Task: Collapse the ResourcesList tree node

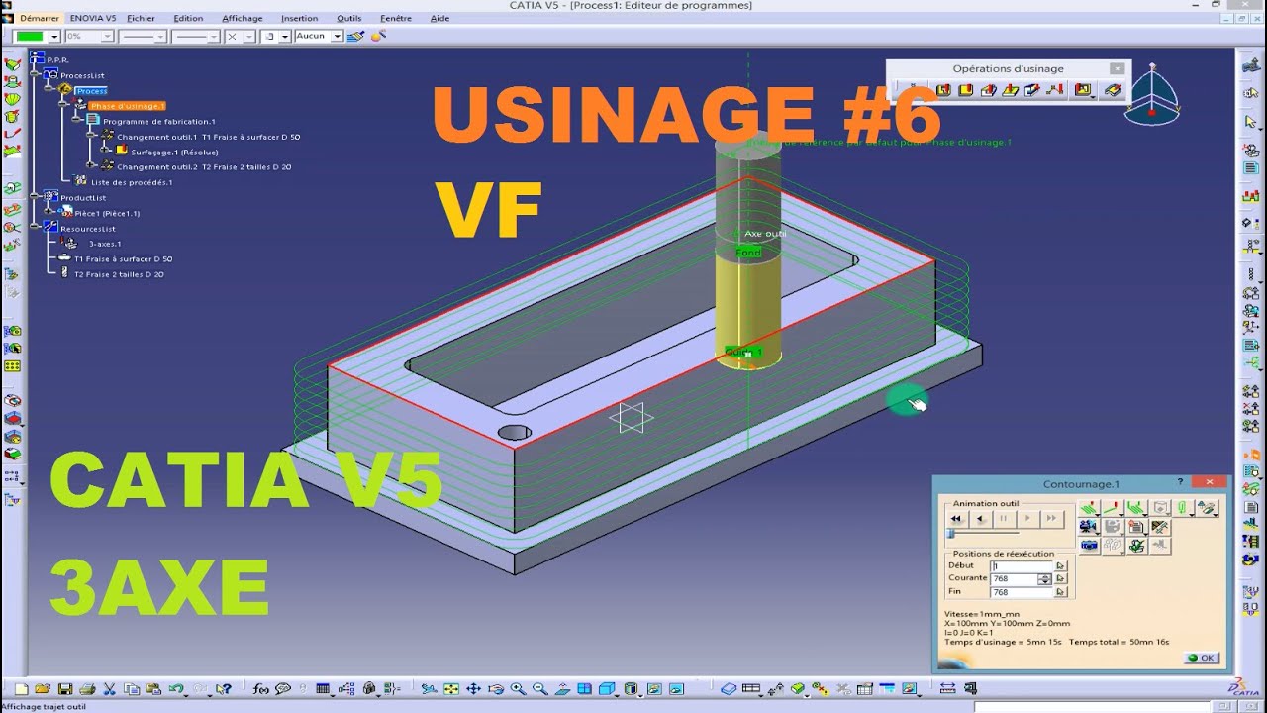Action: pos(34,226)
